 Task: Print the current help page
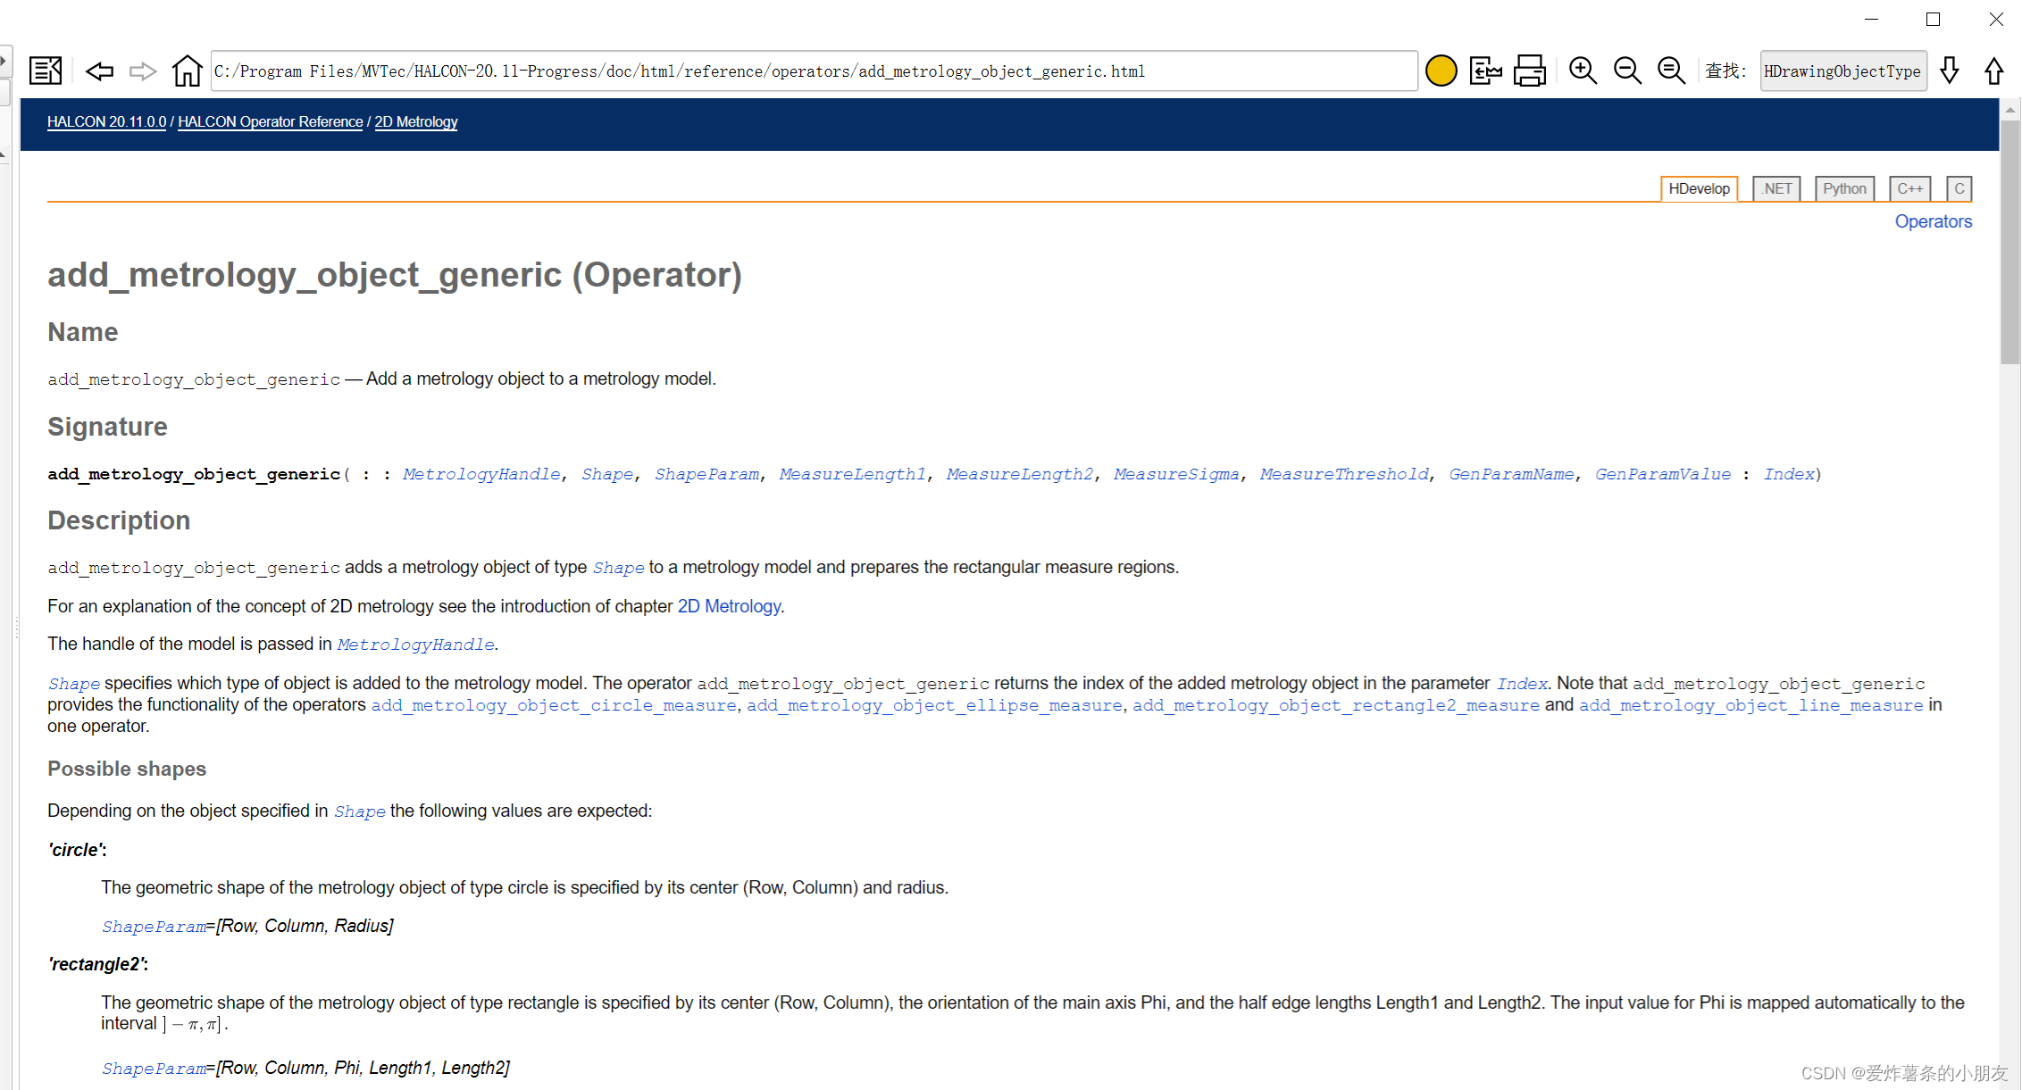pyautogui.click(x=1529, y=71)
